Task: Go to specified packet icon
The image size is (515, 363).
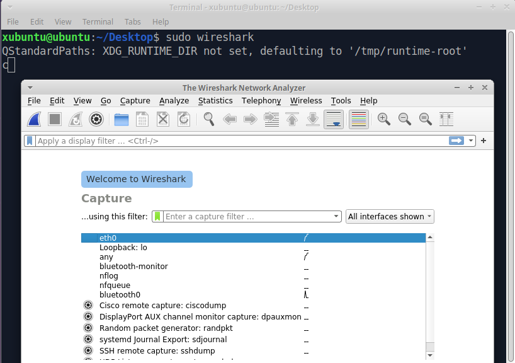Action: coord(271,119)
